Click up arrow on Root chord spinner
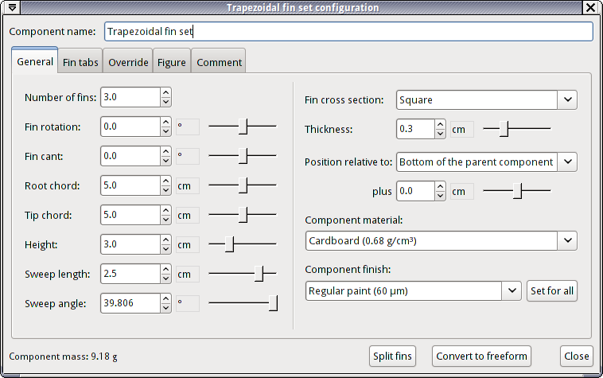The height and width of the screenshot is (378, 603). (x=165, y=181)
